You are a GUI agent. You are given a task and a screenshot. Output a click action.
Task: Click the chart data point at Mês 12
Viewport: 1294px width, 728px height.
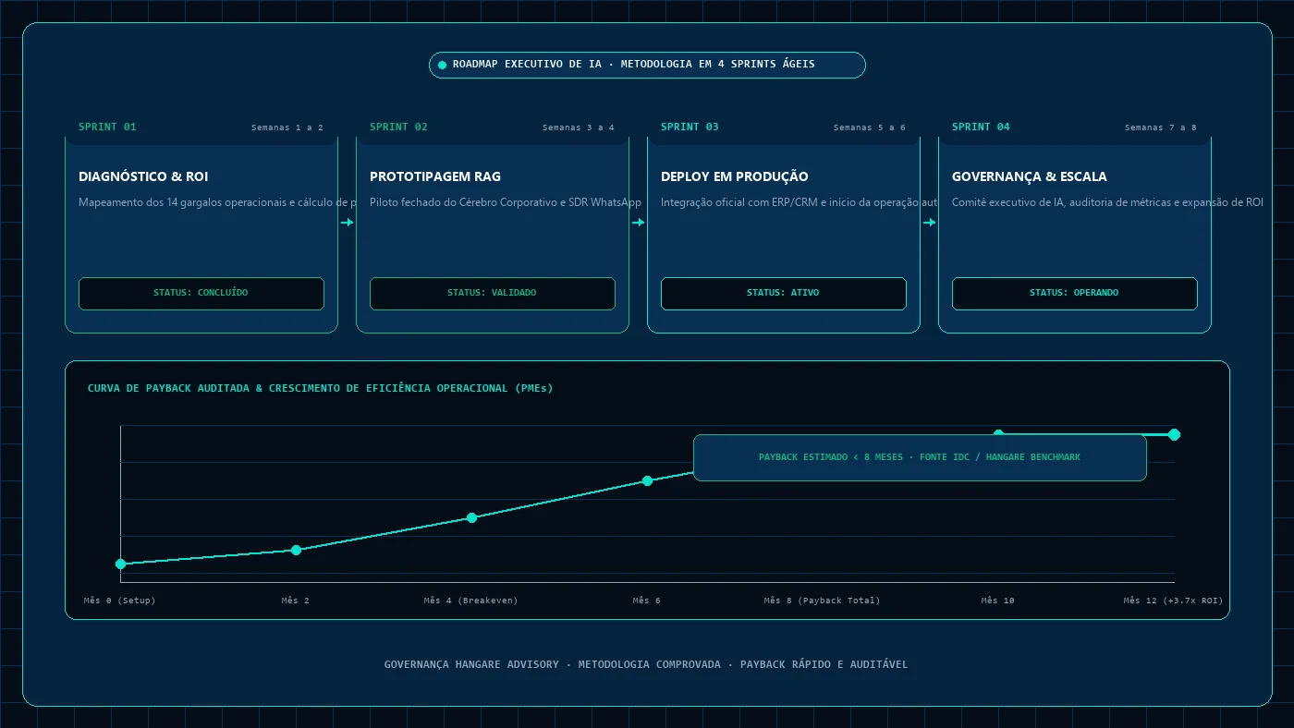1174,434
